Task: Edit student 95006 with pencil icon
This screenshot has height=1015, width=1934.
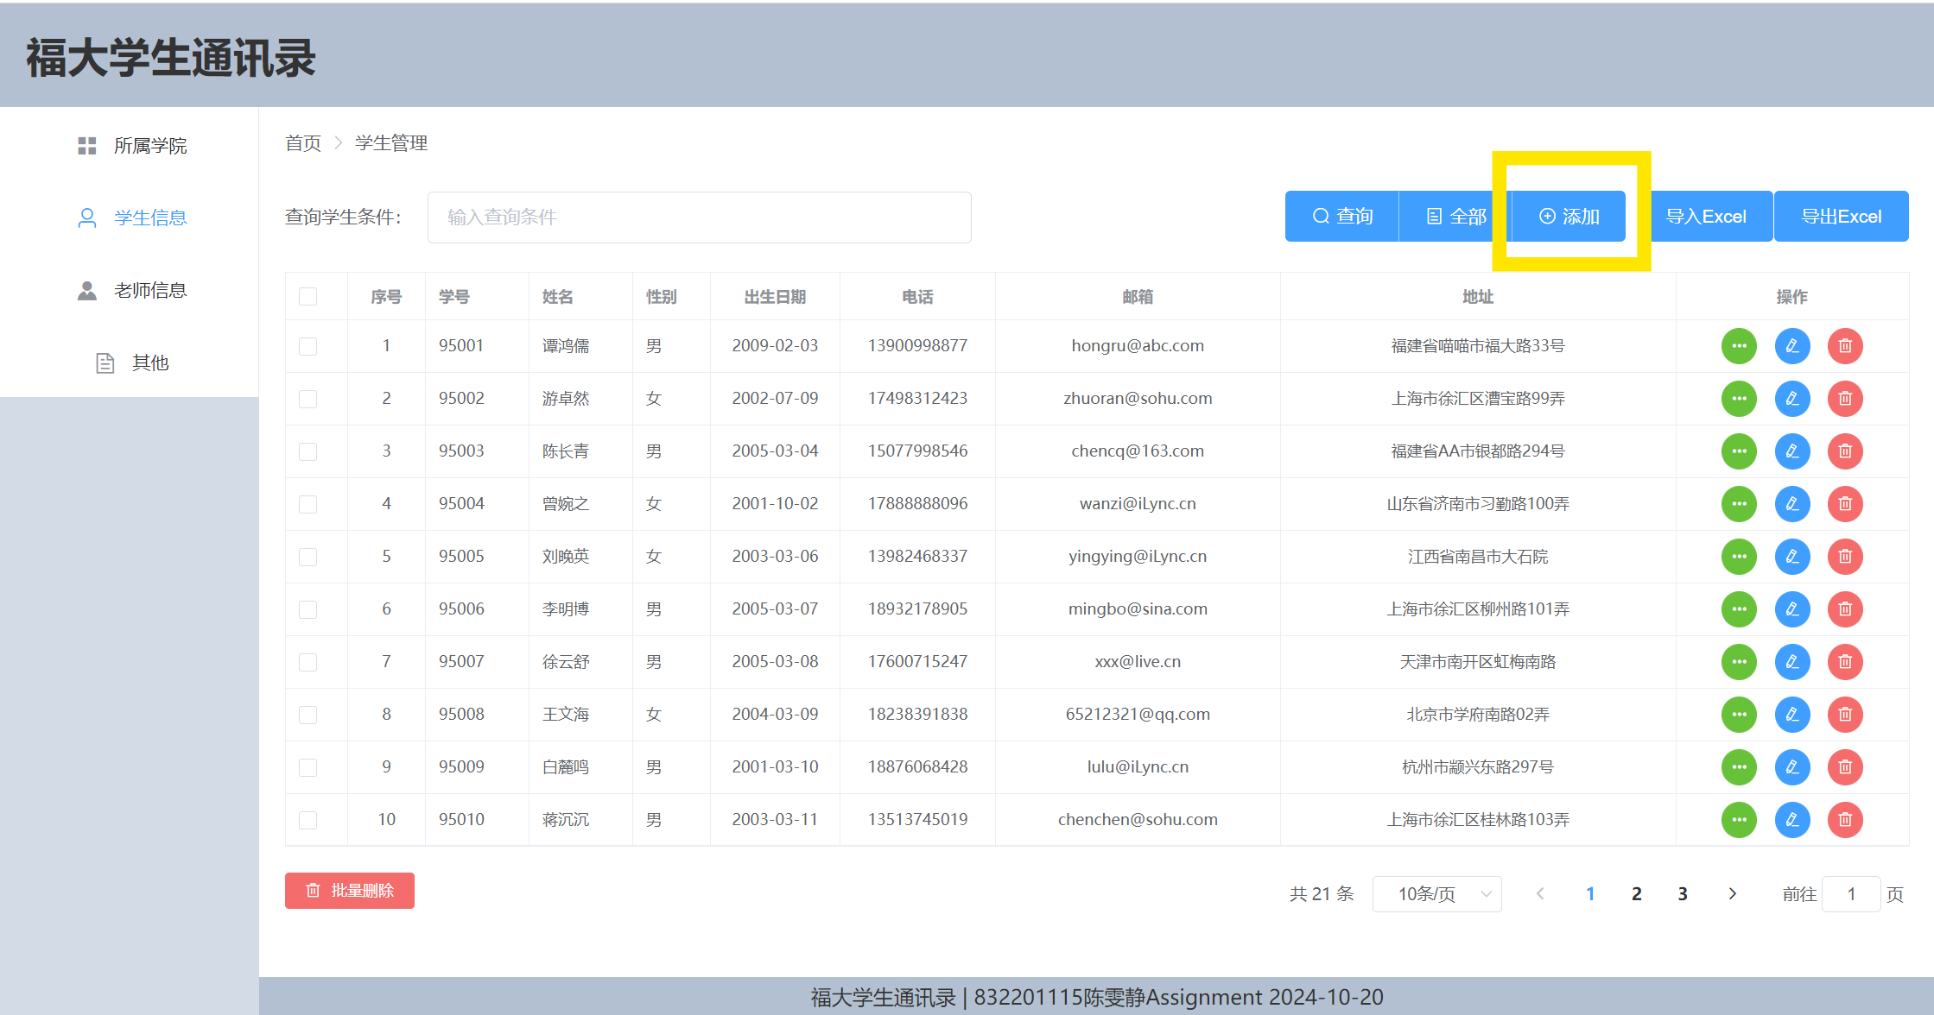Action: (x=1791, y=609)
